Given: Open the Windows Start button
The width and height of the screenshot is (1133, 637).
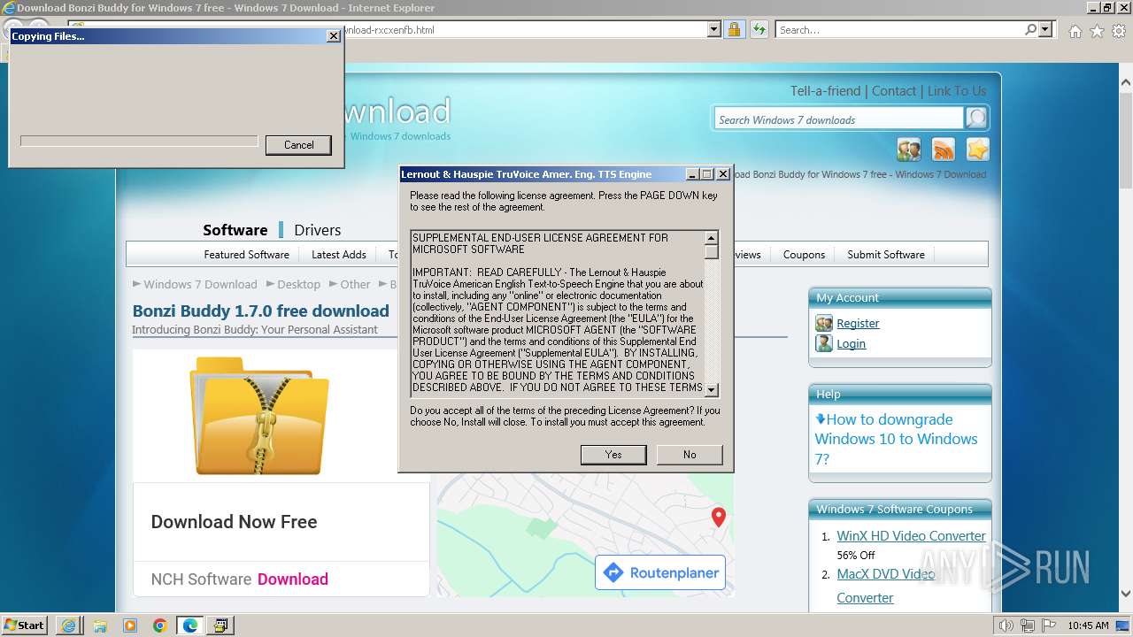Looking at the screenshot, I should tap(24, 625).
